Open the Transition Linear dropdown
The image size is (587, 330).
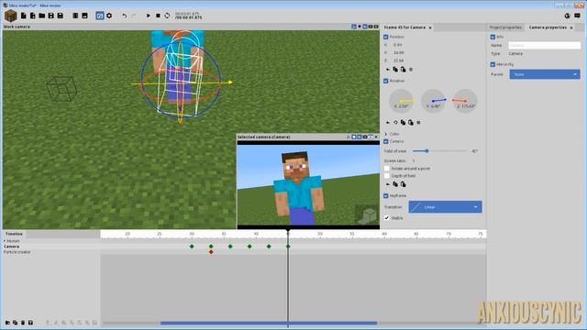click(x=445, y=207)
